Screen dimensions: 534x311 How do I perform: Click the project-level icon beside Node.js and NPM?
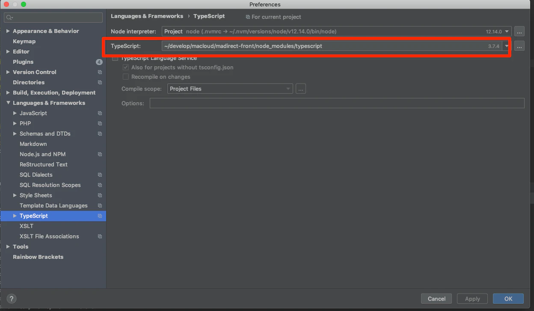point(100,154)
